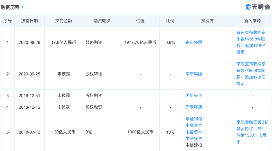Click the 17.8亿人民币 amount cell
272x151 pixels.
[64, 42]
